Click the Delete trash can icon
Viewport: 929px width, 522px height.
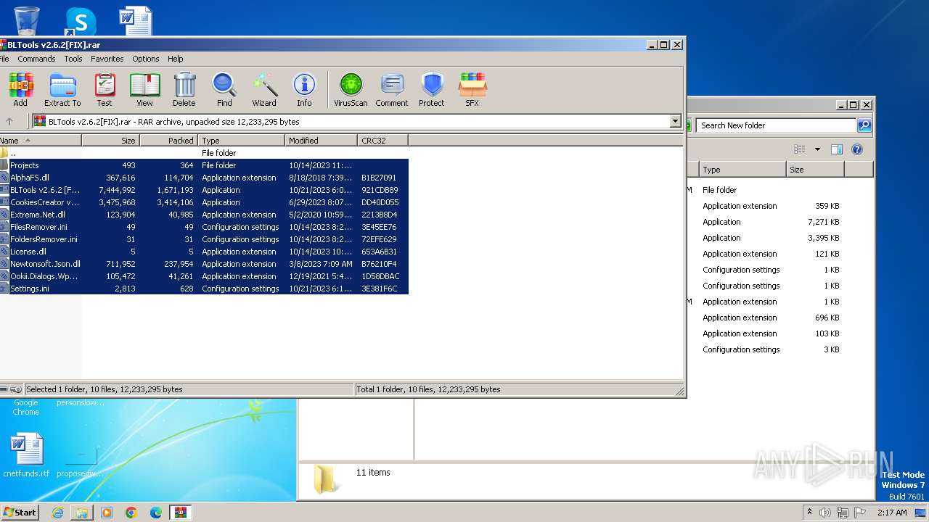point(184,90)
